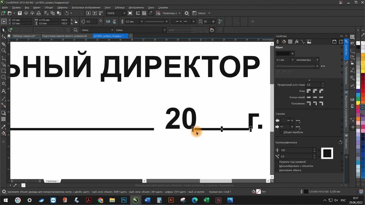Open the Объекты docker tab
365x205 pixels.
[x=346, y=142]
